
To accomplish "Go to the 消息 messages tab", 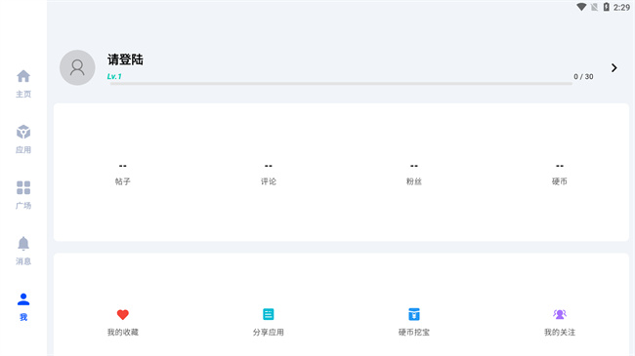I will point(23,251).
